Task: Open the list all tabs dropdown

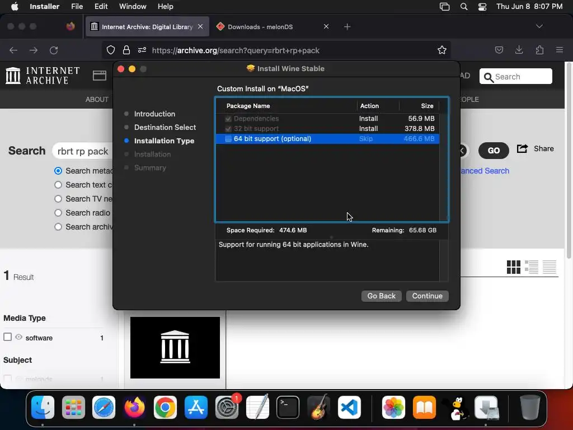Action: click(539, 26)
